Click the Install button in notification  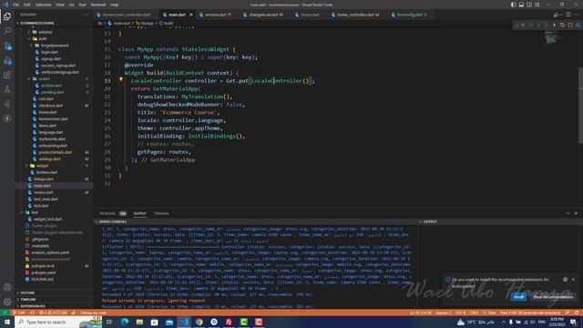[x=518, y=296]
